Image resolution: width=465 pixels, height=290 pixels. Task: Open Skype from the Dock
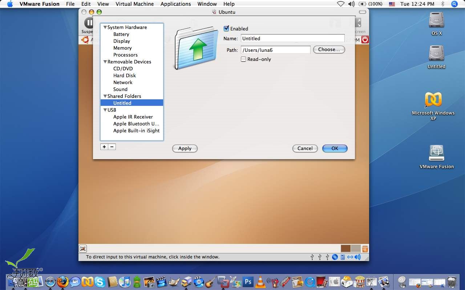pyautogui.click(x=100, y=282)
